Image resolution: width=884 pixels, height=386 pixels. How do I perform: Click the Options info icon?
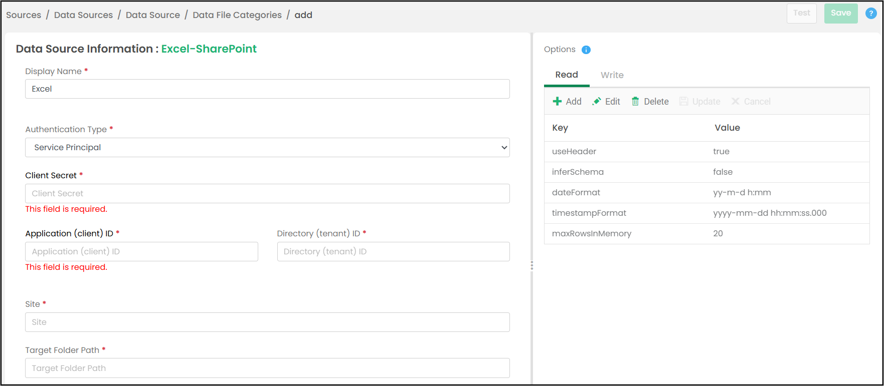(586, 50)
